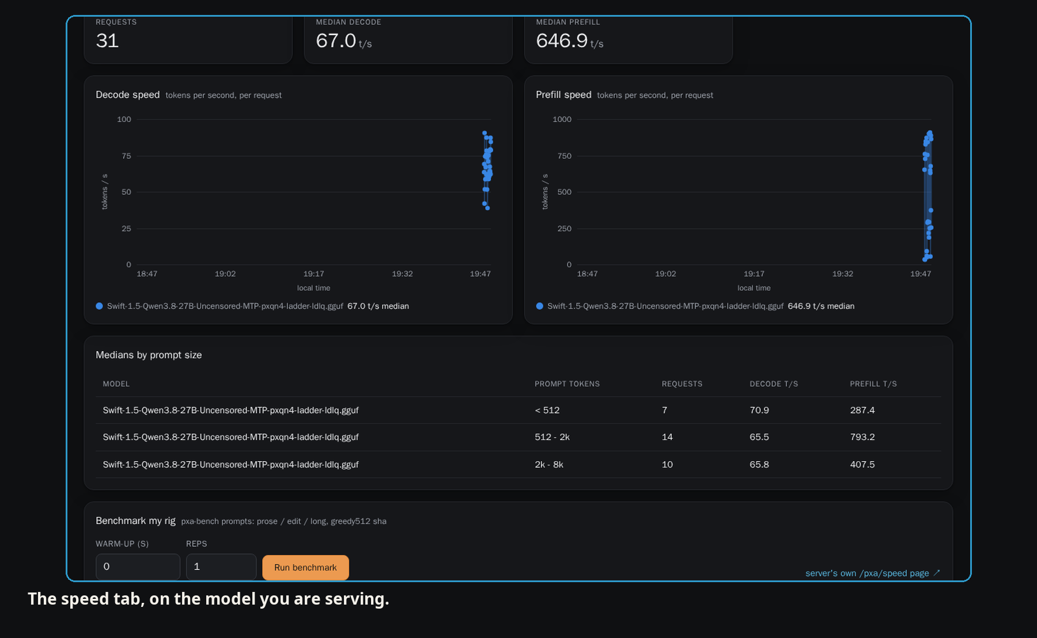Click the Decode speed data point cluster
Screen dimensions: 1037x638
tap(487, 170)
